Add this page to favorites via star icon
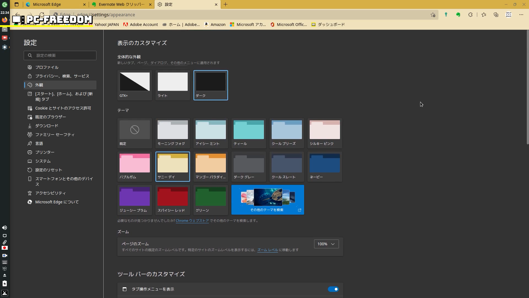Viewport: 529px width, 298px height. (x=433, y=15)
